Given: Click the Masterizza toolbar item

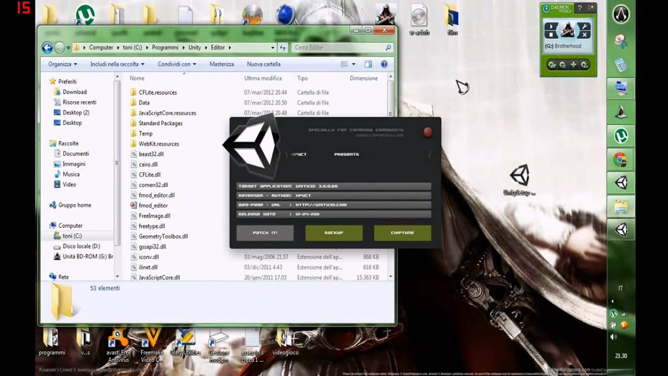Looking at the screenshot, I should [x=222, y=64].
